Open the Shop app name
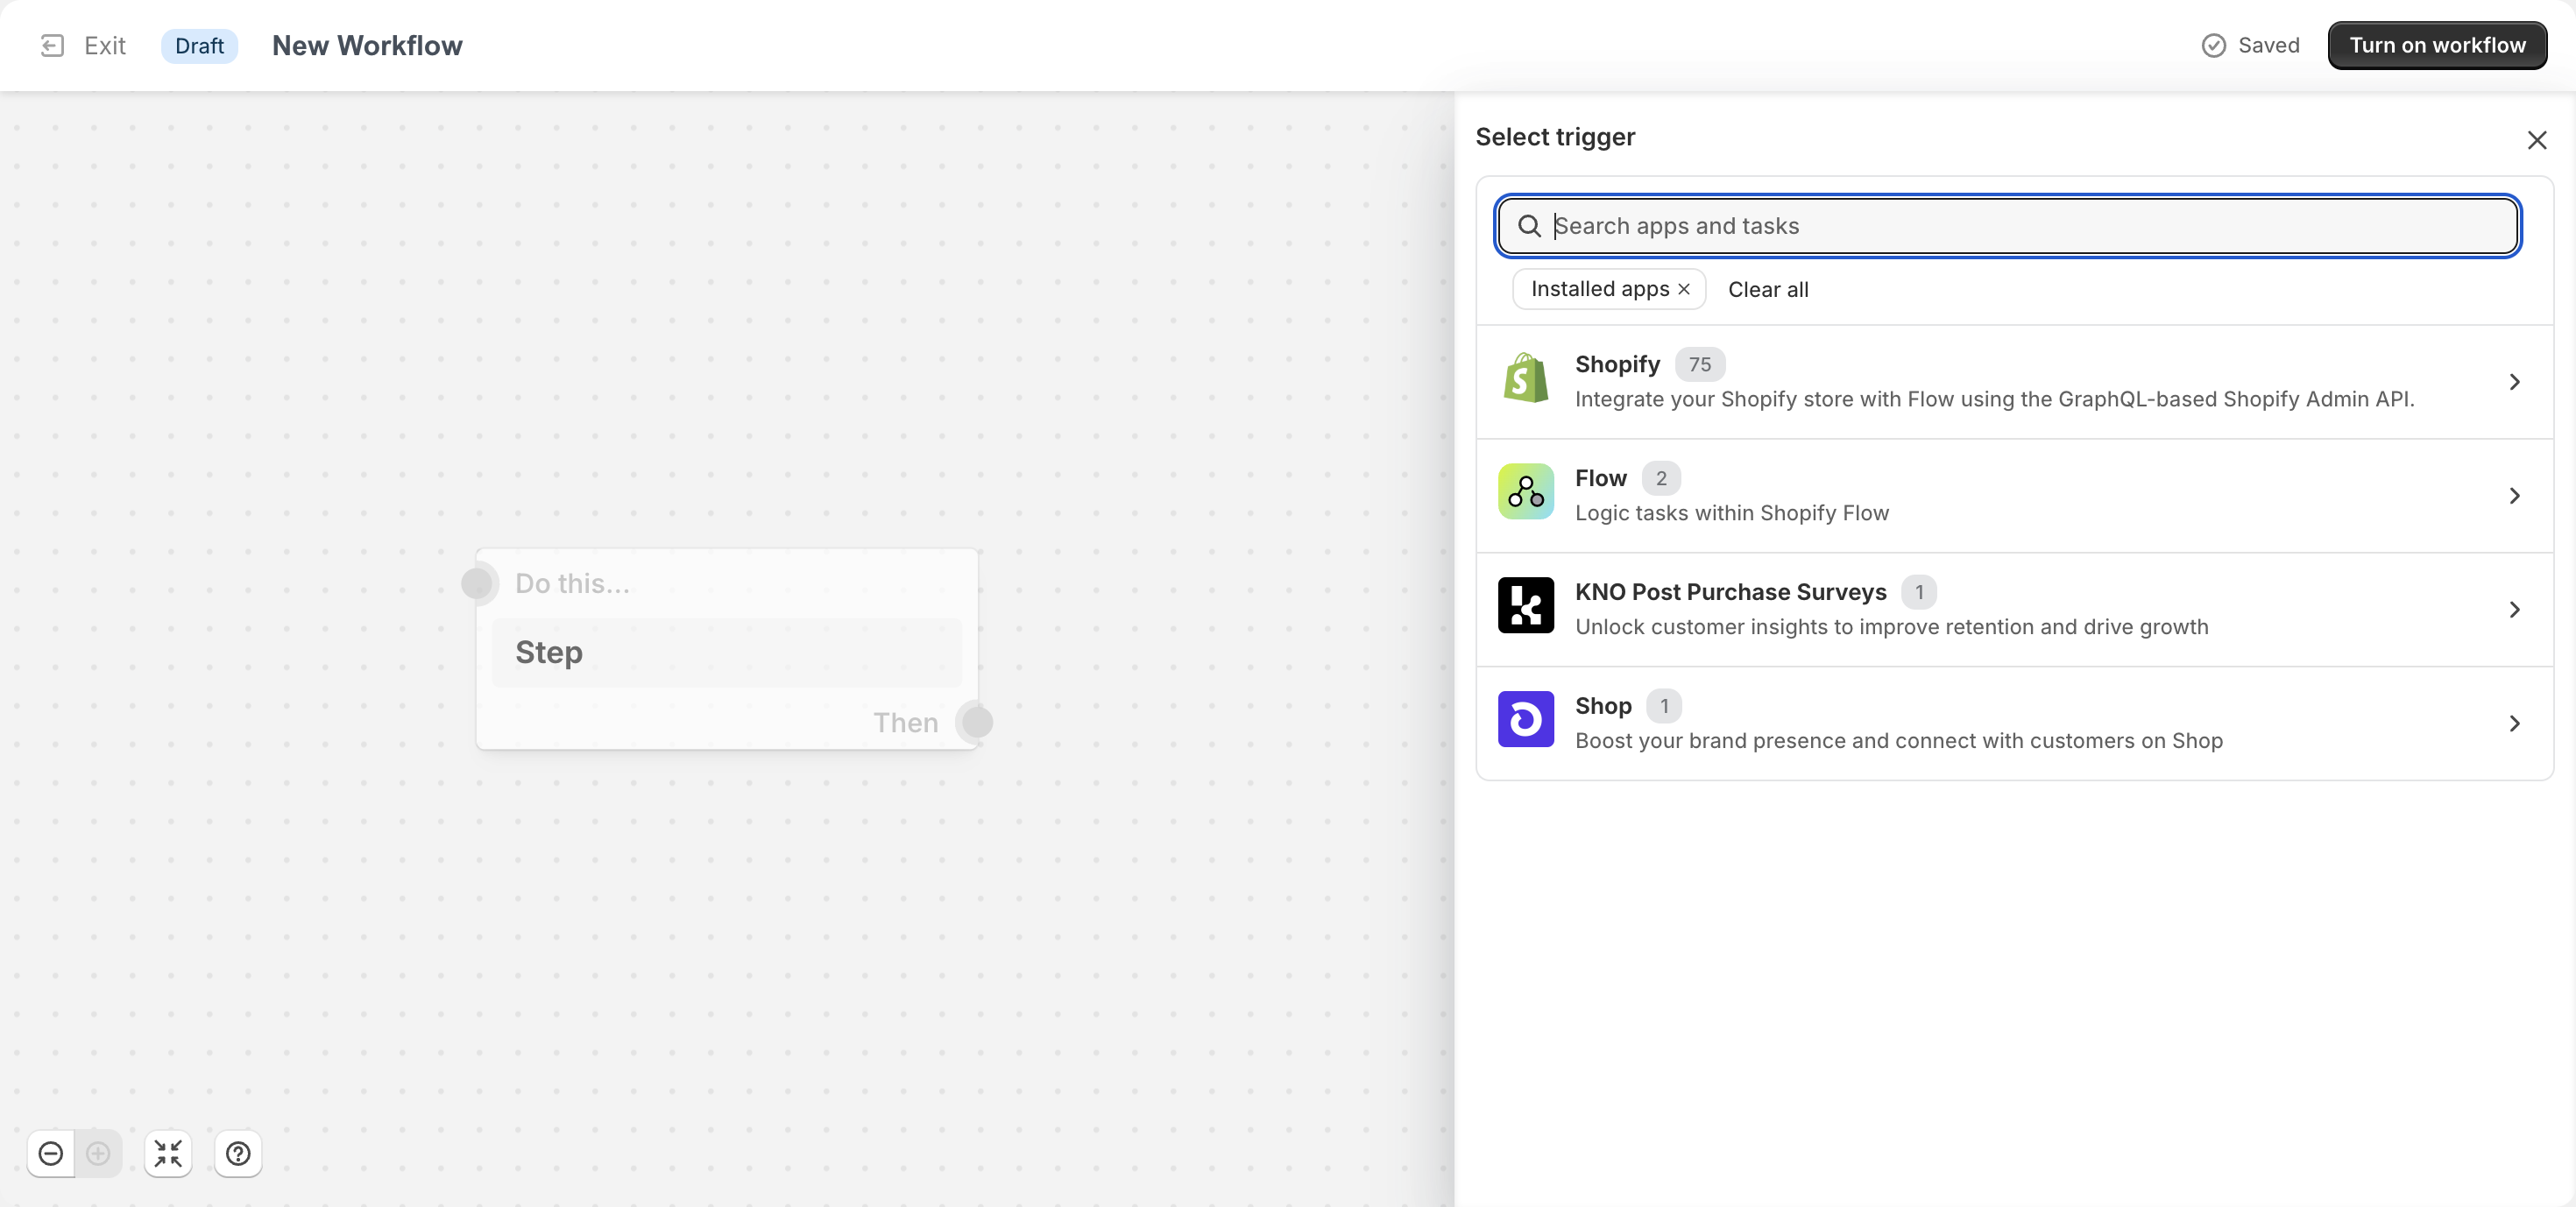2576x1207 pixels. tap(1603, 707)
